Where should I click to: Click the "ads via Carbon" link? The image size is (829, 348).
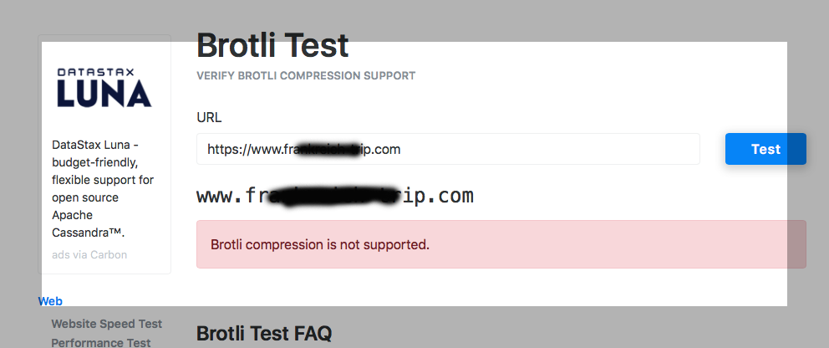point(89,254)
